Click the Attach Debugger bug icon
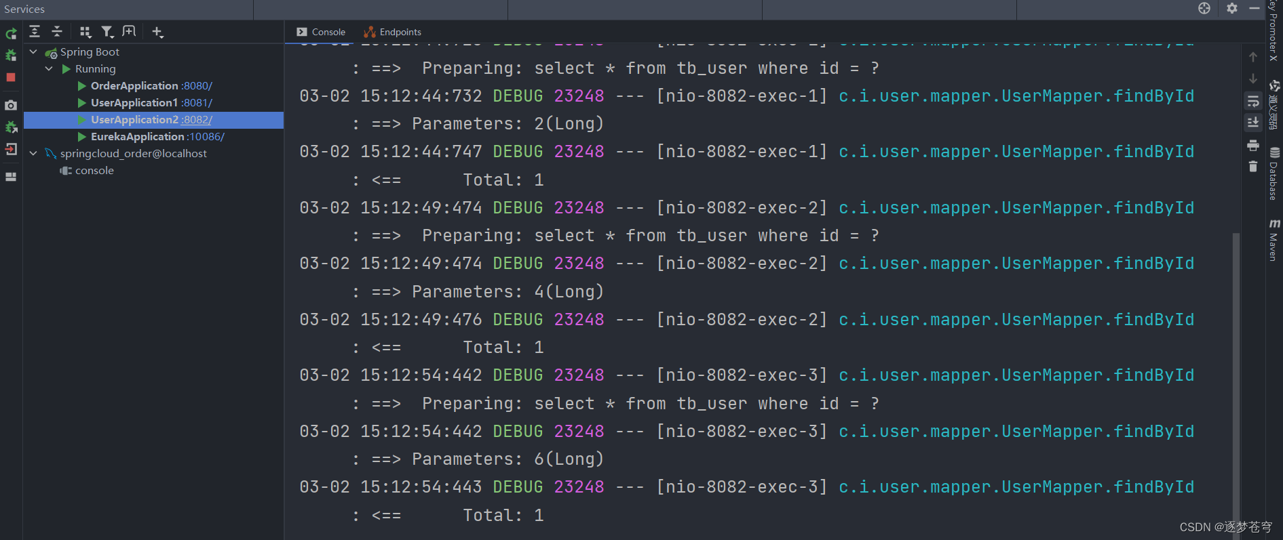The image size is (1283, 540). pos(11,127)
